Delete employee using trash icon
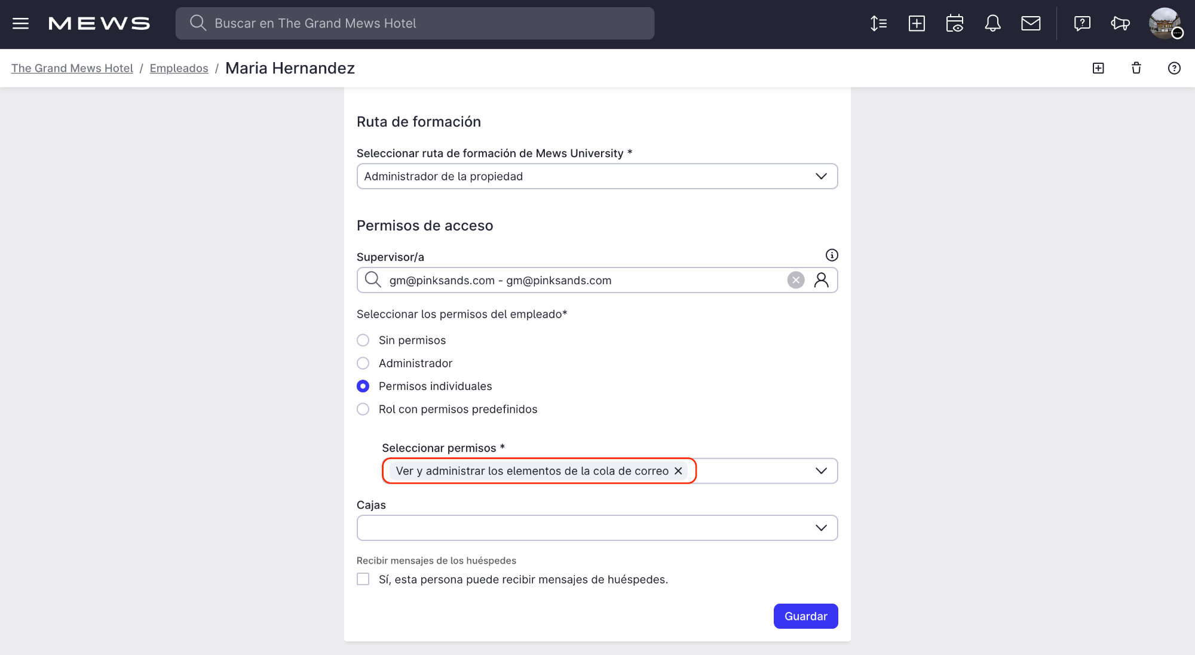Viewport: 1195px width, 655px height. click(x=1136, y=68)
